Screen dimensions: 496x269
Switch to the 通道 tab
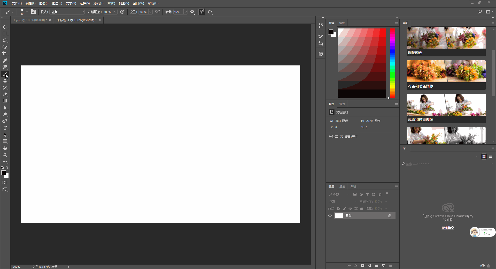[x=342, y=186]
